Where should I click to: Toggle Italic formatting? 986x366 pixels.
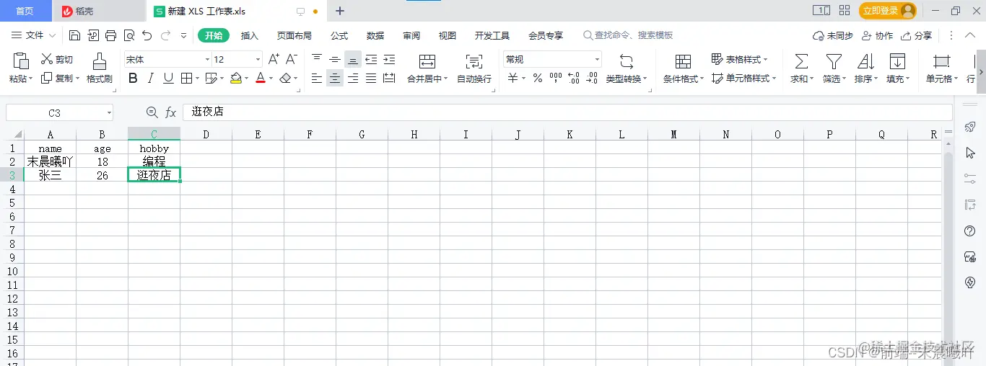coord(151,78)
